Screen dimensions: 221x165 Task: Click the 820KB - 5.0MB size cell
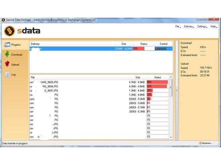click(137, 99)
